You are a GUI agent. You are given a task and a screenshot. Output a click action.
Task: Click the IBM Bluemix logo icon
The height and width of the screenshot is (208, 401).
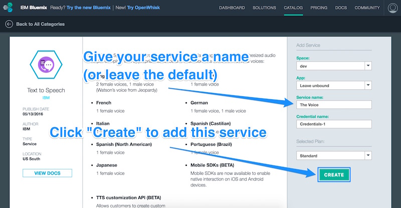tap(9, 8)
